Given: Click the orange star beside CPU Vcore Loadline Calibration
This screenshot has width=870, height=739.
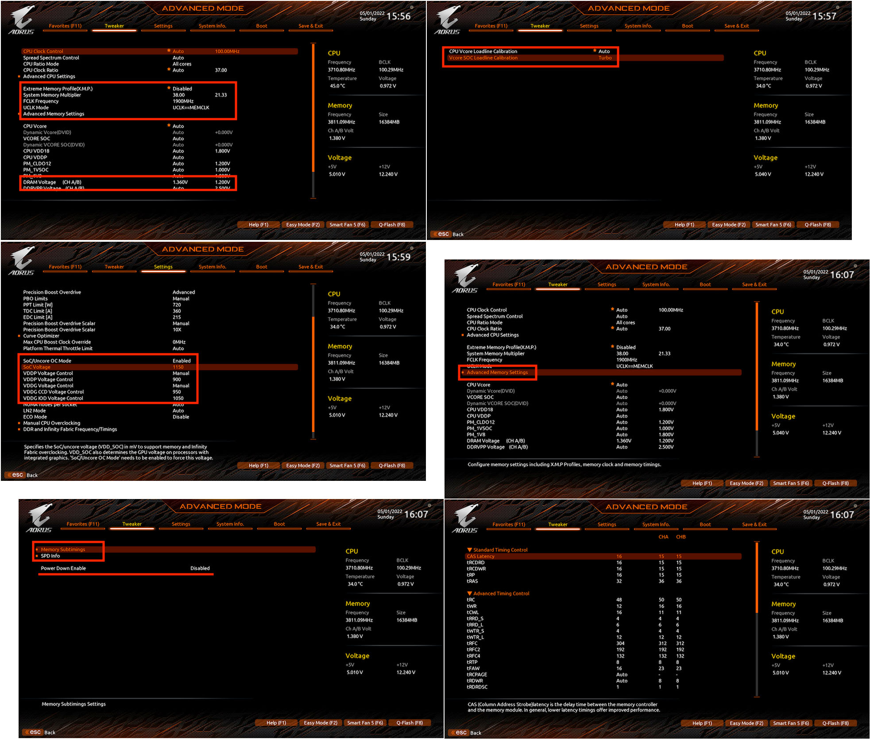Looking at the screenshot, I should pyautogui.click(x=595, y=51).
